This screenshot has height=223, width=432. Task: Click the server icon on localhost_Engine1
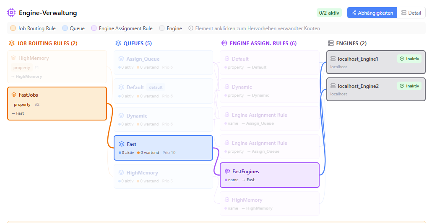tap(333, 59)
